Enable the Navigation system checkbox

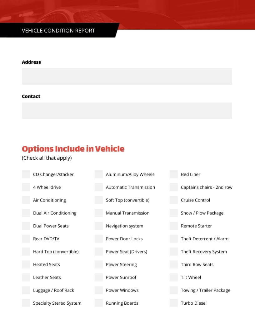coord(99,226)
